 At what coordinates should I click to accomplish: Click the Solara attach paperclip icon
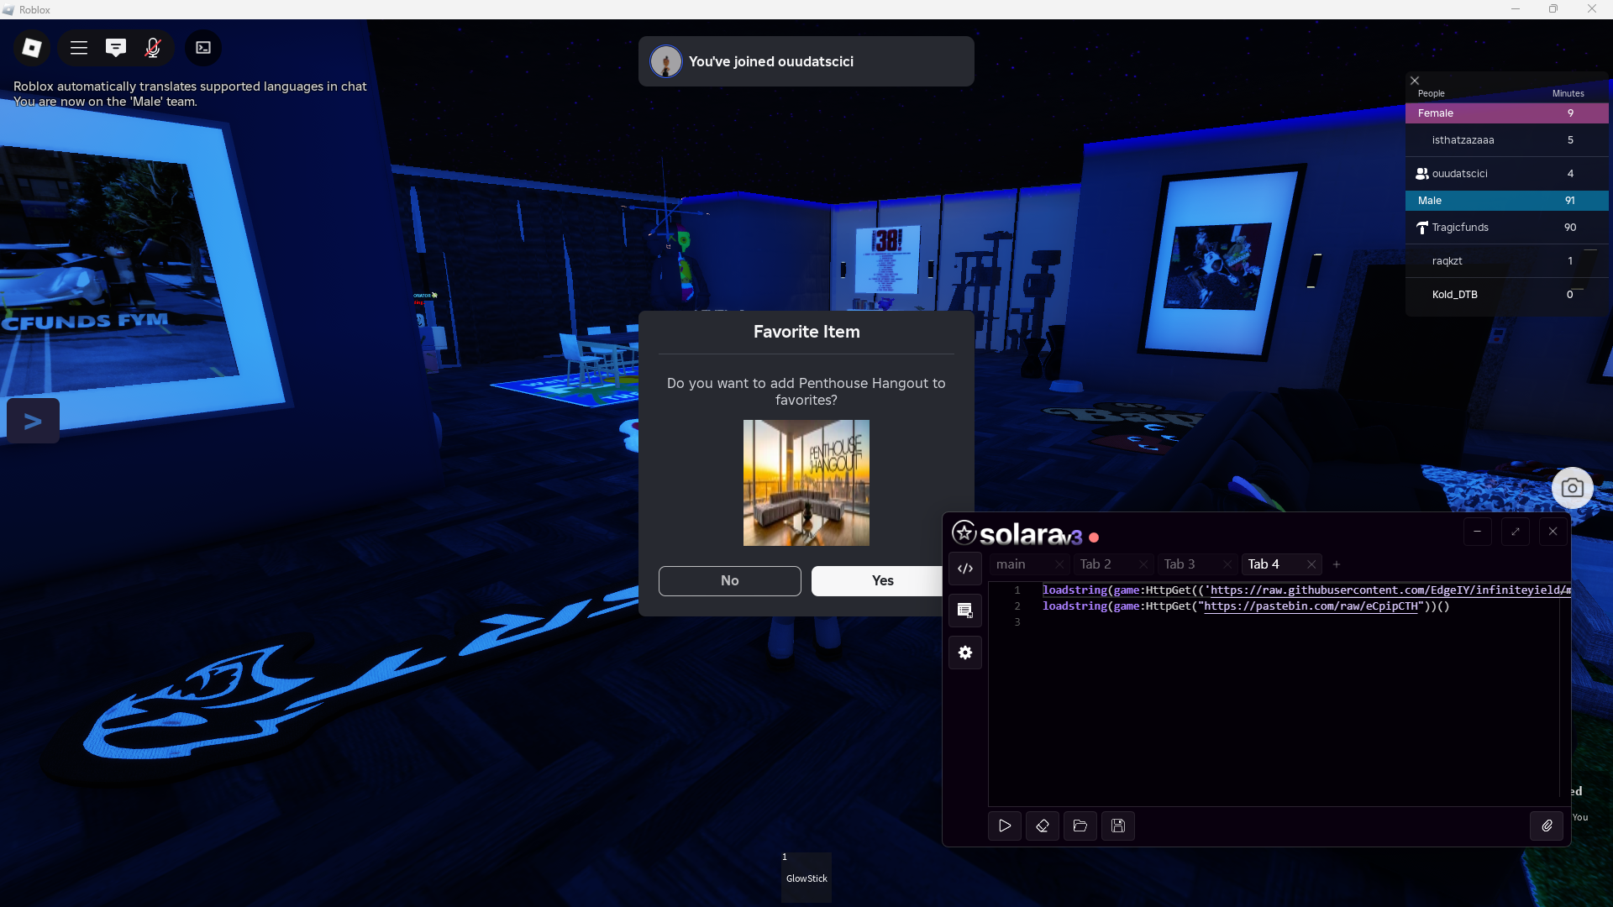(x=1547, y=826)
